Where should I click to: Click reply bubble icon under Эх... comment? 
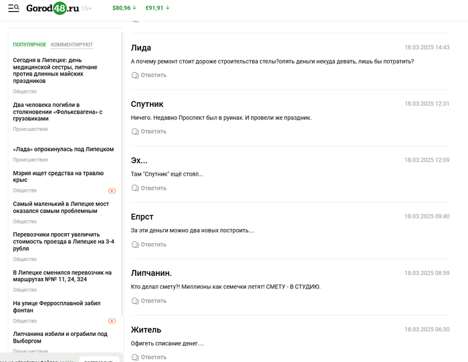click(135, 188)
